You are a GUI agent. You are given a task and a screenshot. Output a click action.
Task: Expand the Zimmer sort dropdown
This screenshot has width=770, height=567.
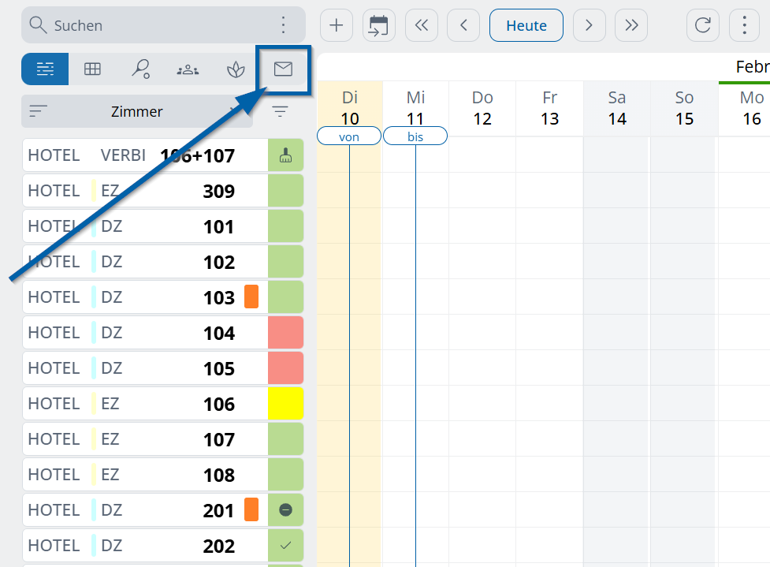pos(137,111)
